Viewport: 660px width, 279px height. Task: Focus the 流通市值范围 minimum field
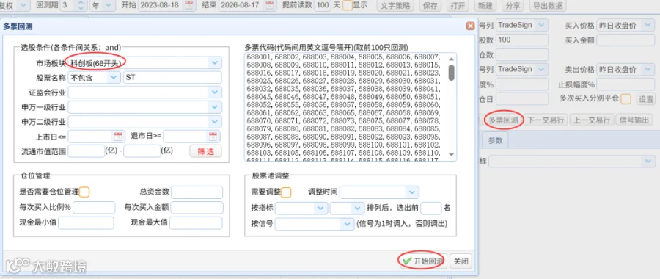point(87,151)
